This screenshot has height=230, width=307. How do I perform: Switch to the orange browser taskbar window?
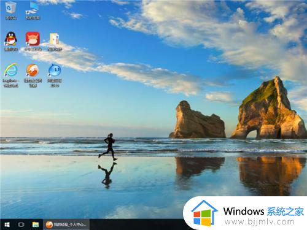[66, 224]
